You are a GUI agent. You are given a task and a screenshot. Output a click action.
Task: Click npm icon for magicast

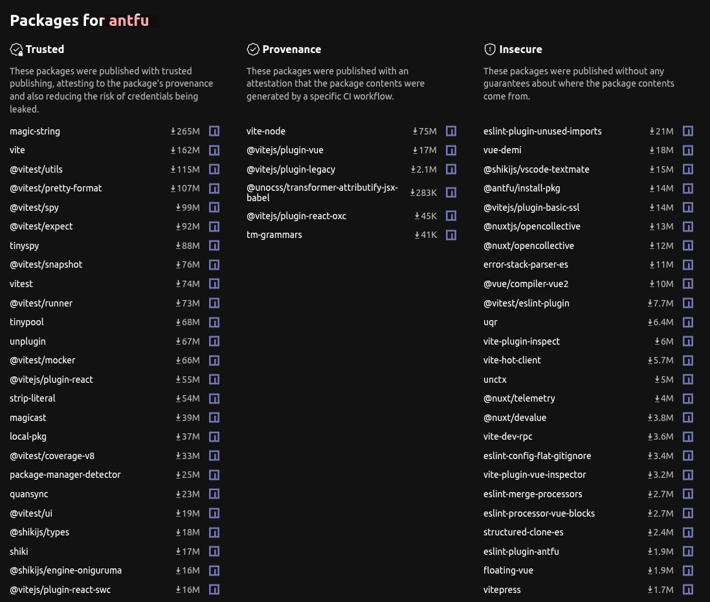coord(214,418)
